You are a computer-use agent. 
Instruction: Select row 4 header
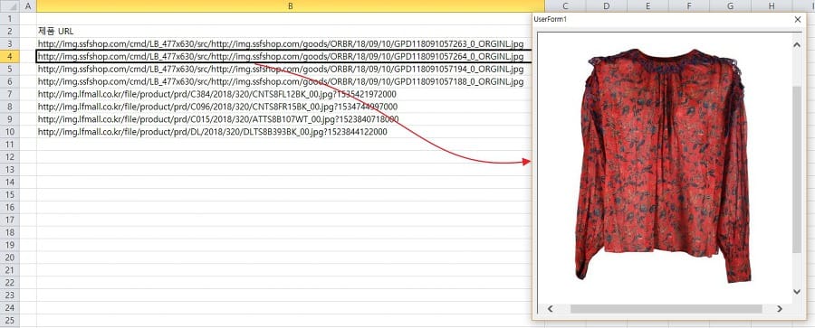tap(10, 56)
